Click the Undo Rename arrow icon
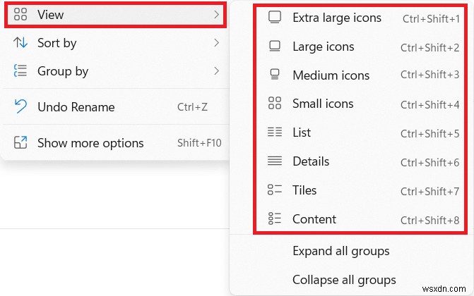Image resolution: width=474 pixels, height=296 pixels. (20, 107)
